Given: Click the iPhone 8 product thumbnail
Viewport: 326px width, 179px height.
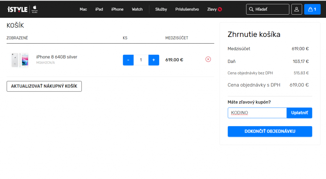Looking at the screenshot, I should [x=20, y=60].
